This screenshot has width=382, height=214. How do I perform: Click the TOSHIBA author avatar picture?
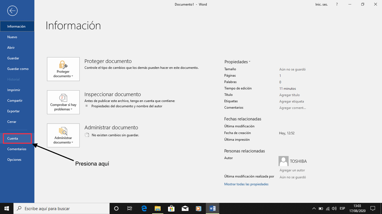point(283,161)
